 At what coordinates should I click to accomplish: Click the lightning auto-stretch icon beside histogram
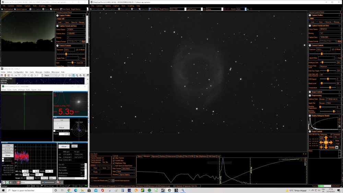coord(340,119)
